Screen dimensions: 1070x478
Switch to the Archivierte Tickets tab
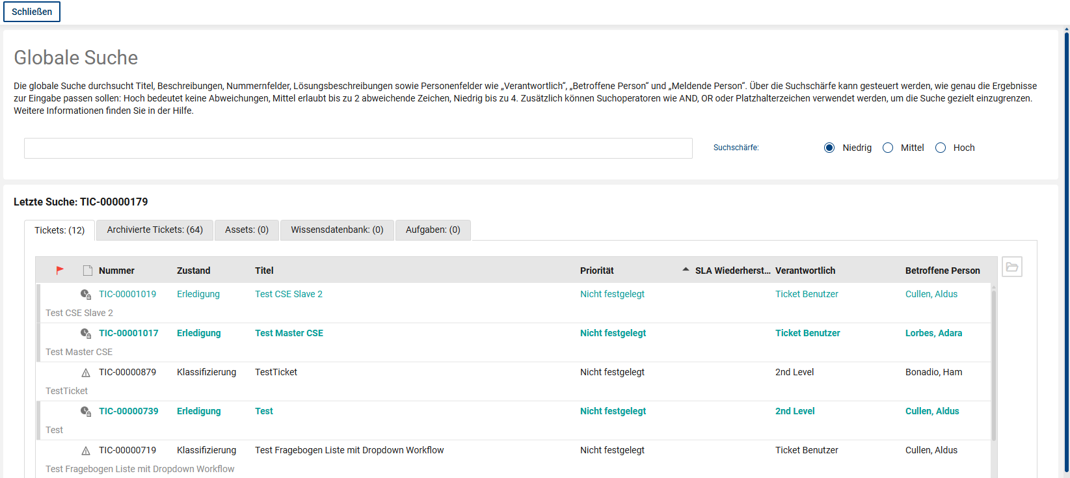pos(155,230)
